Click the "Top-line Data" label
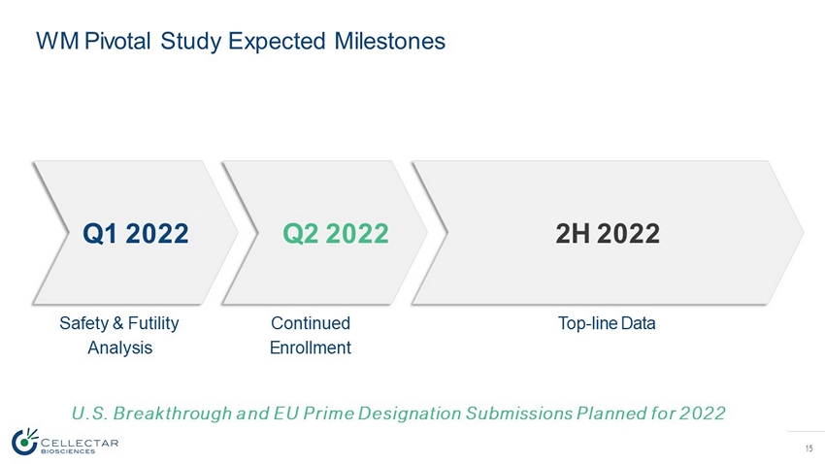The height and width of the screenshot is (464, 825). pyautogui.click(x=607, y=322)
